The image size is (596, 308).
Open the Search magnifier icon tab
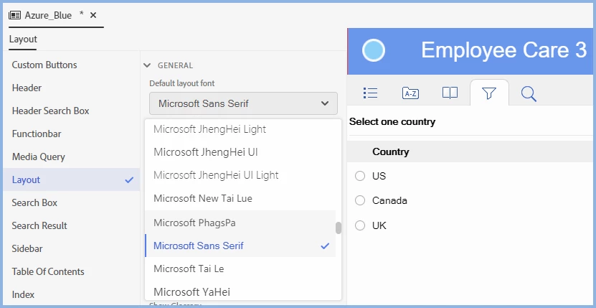point(529,93)
